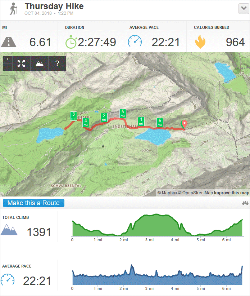The height and width of the screenshot is (296, 250).
Task: Click the elevation chart peak near 3 mi
Action: (x=156, y=215)
